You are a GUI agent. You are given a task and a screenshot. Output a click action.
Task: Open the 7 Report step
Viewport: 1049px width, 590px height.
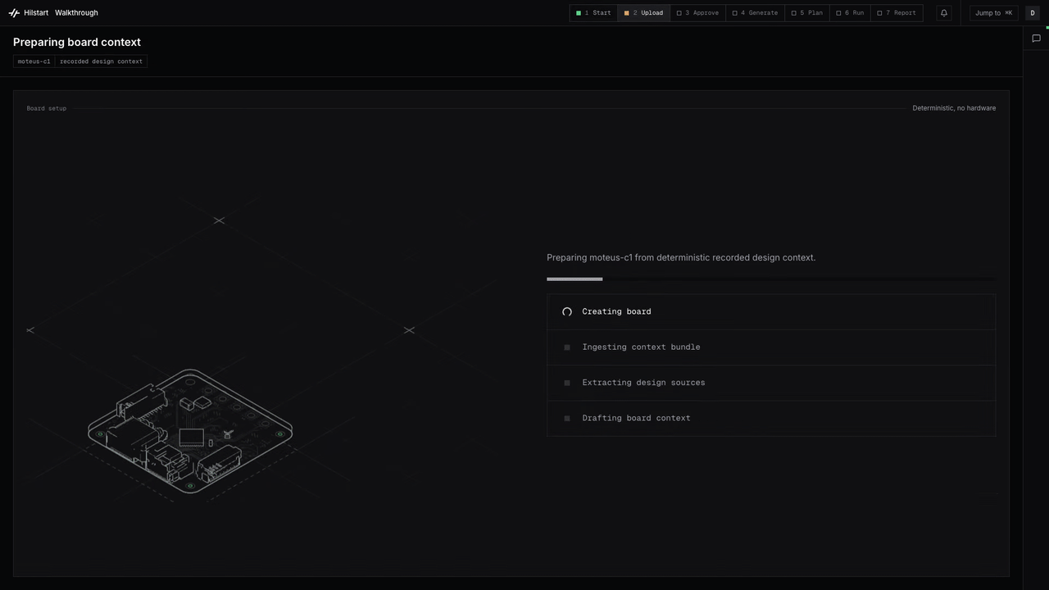[897, 13]
